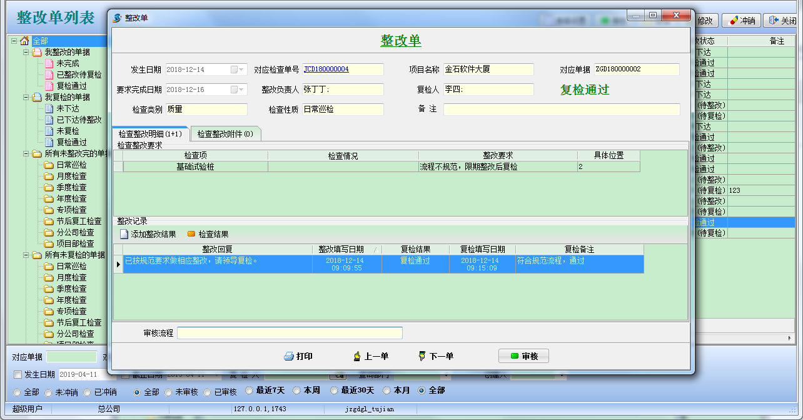Select the 全部 radio after 本月
Screen dimensions: 803x420
[422, 391]
